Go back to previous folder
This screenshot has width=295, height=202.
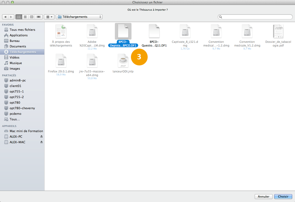point(5,17)
